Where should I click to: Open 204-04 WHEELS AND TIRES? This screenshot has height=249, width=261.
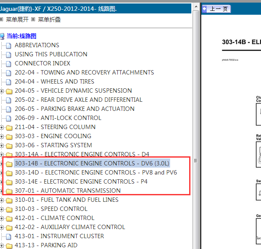coord(55,81)
